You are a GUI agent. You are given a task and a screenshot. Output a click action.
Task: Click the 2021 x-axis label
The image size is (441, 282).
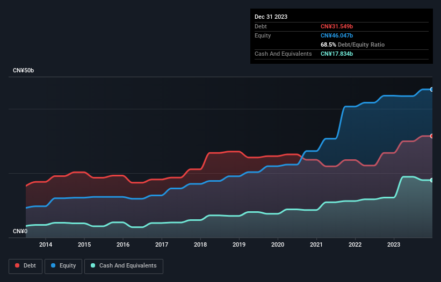(x=316, y=244)
